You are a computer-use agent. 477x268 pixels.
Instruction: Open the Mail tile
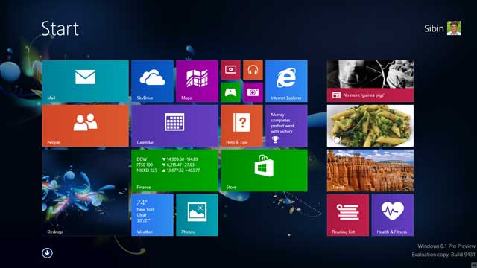pyautogui.click(x=85, y=81)
